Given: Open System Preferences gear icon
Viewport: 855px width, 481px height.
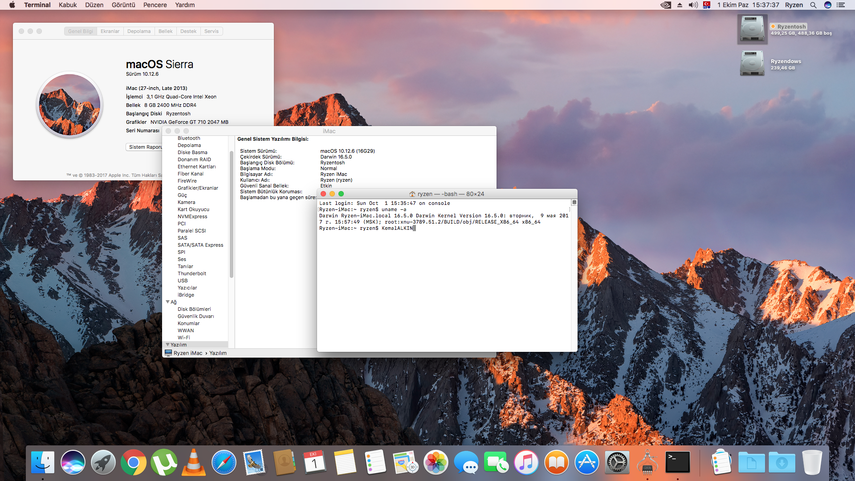Looking at the screenshot, I should pos(617,462).
